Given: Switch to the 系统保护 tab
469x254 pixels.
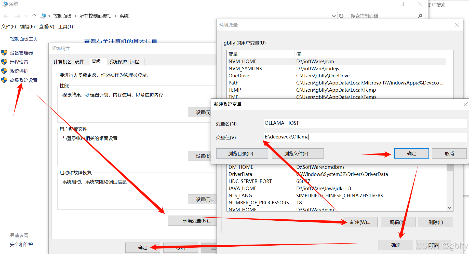Looking at the screenshot, I should click(x=118, y=62).
